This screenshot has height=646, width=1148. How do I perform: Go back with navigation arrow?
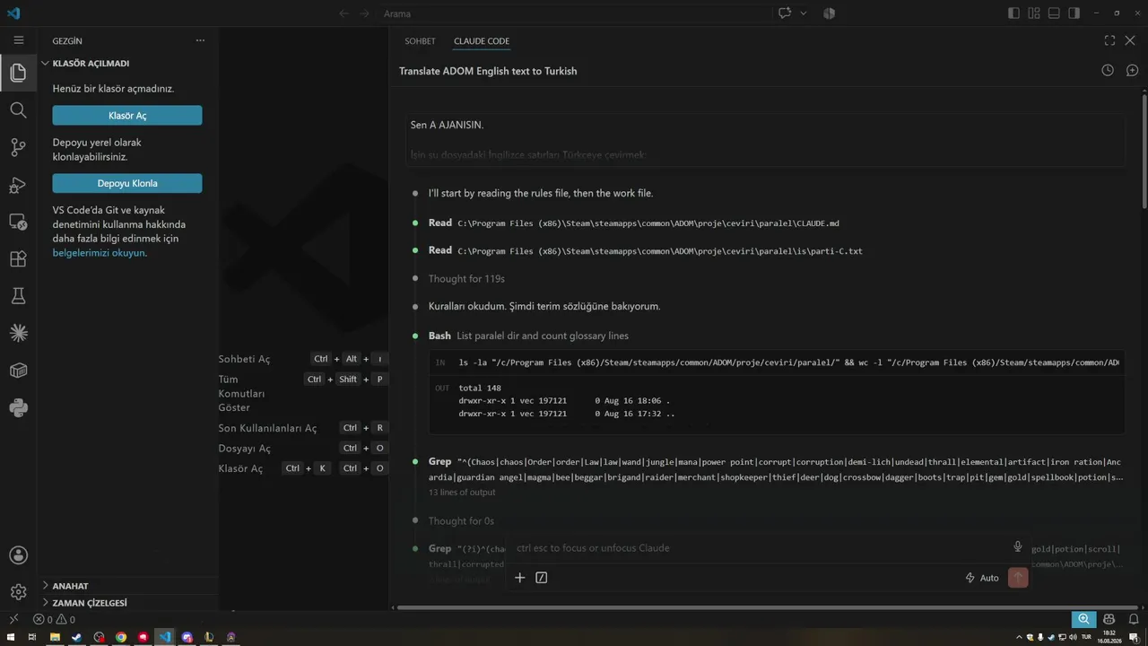click(x=344, y=13)
